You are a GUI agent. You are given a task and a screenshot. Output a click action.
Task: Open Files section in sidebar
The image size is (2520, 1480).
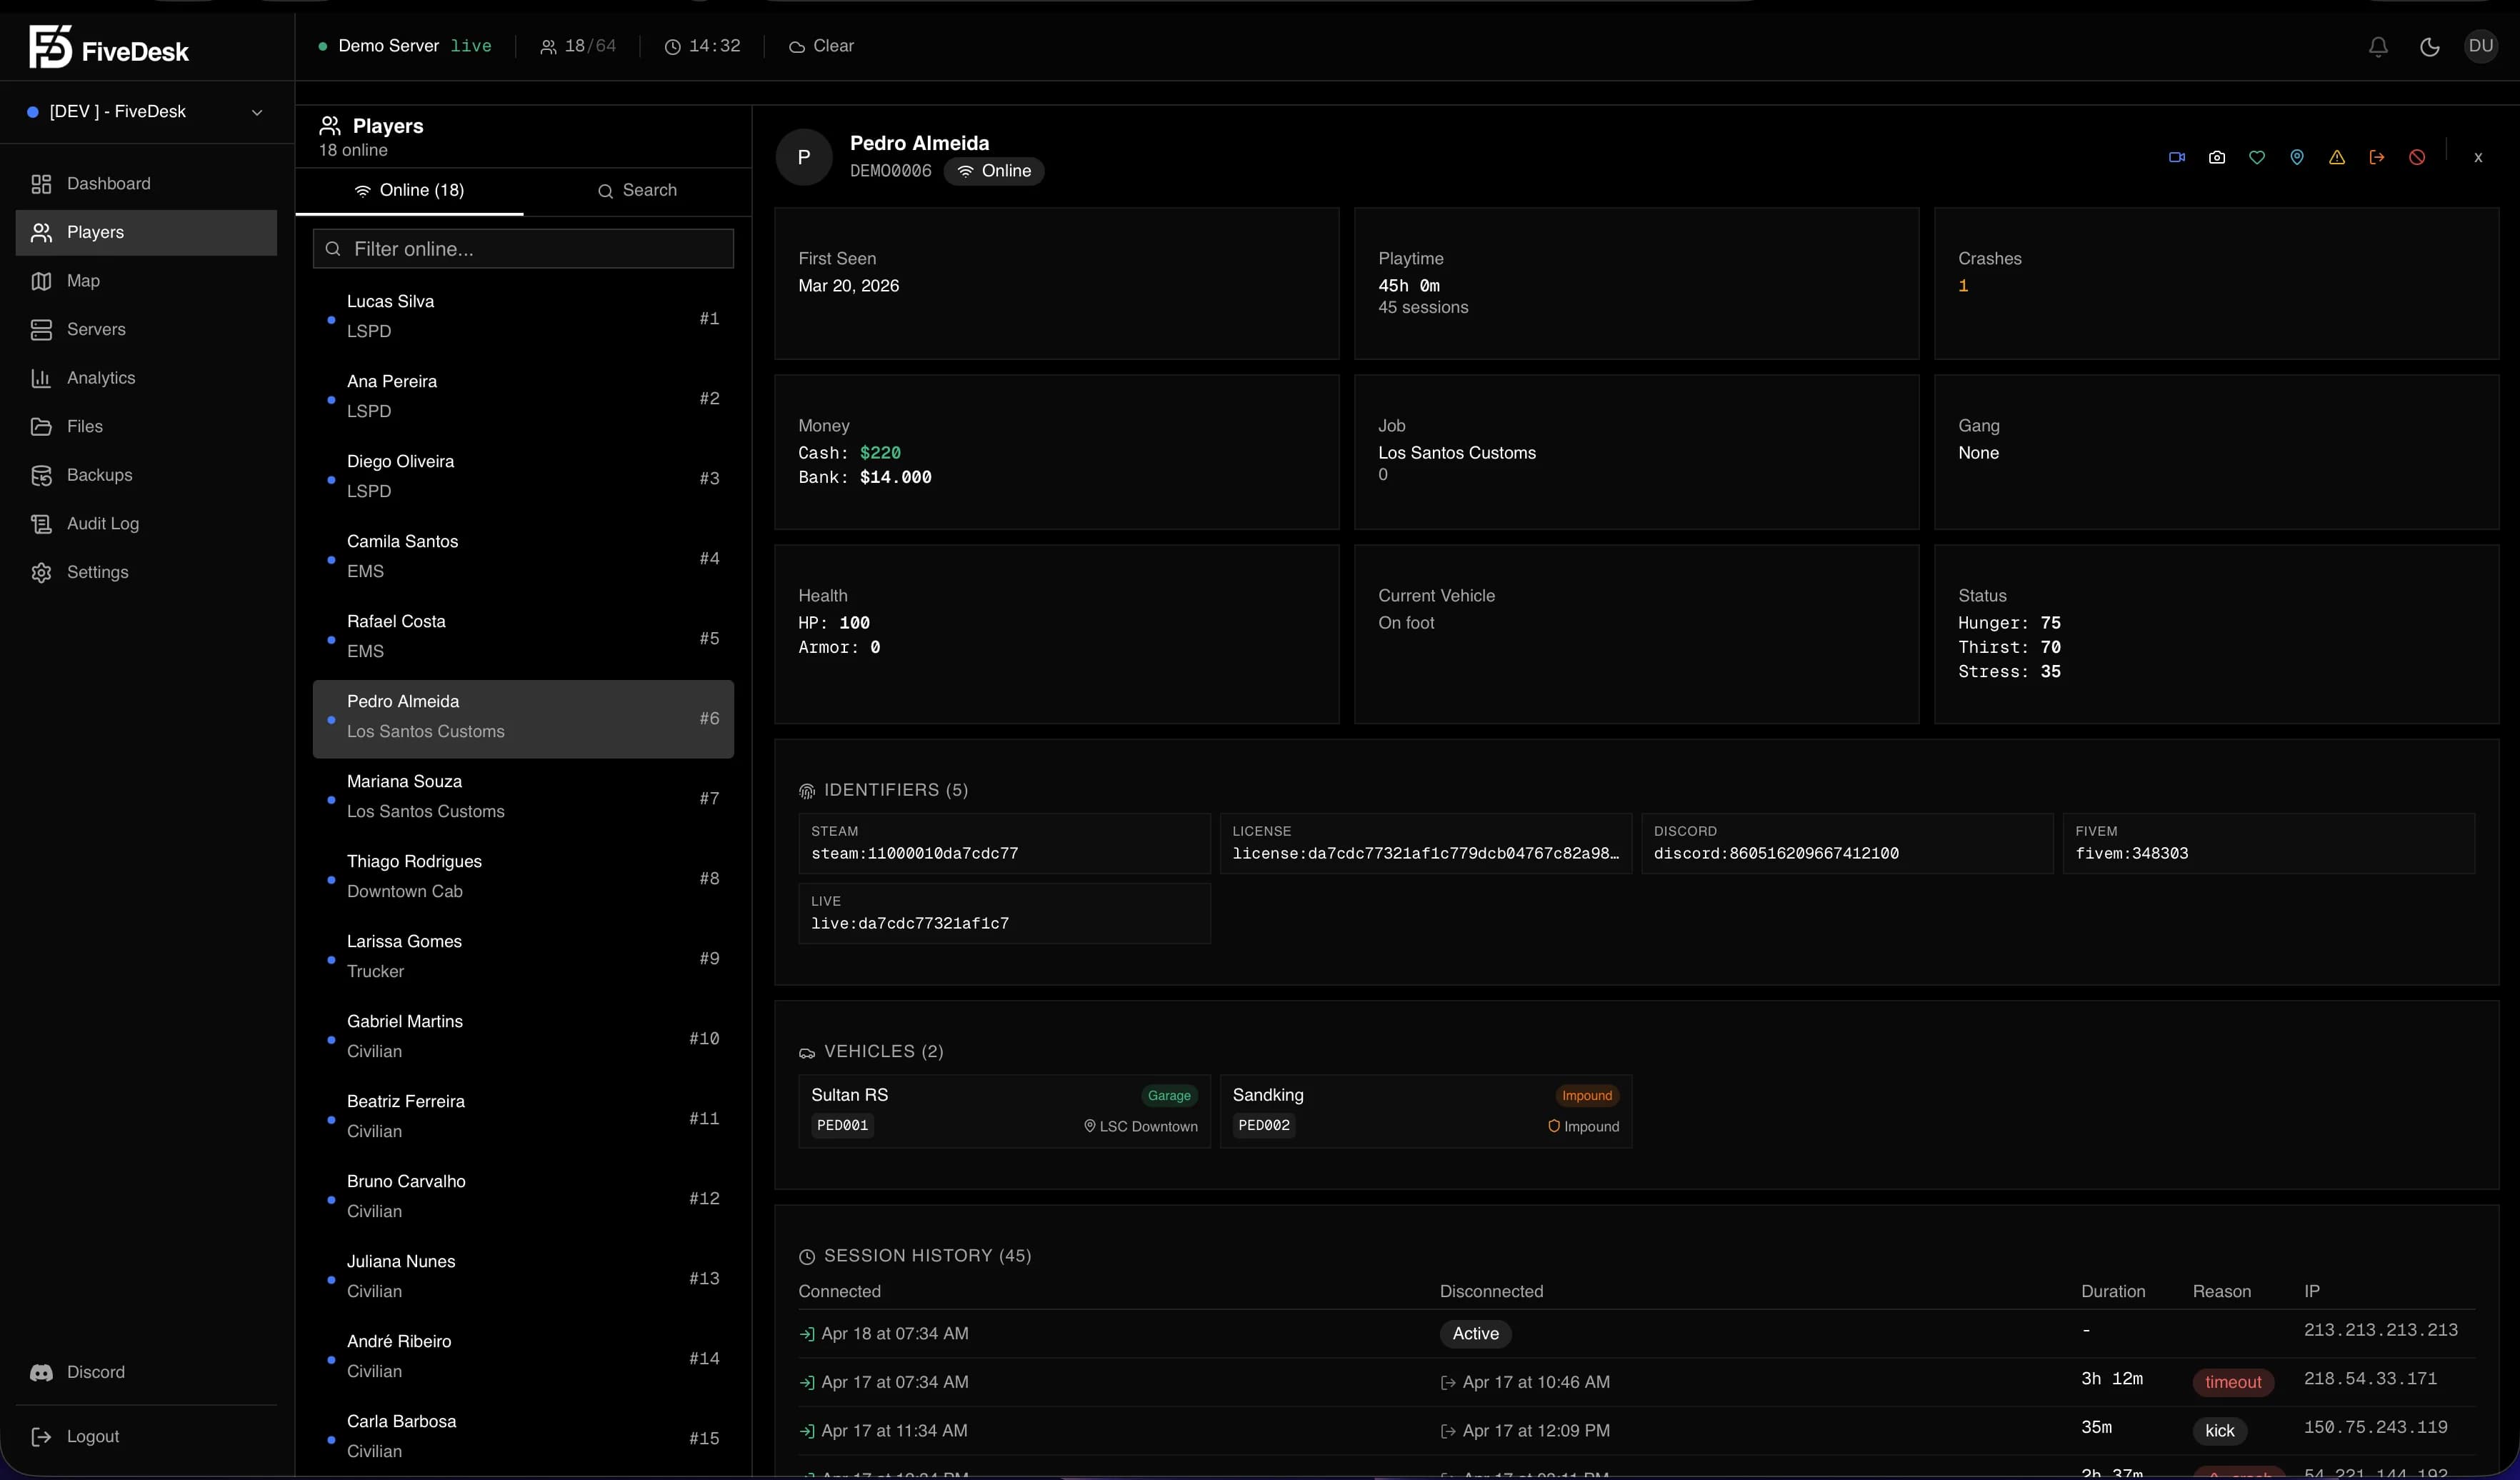pyautogui.click(x=146, y=426)
